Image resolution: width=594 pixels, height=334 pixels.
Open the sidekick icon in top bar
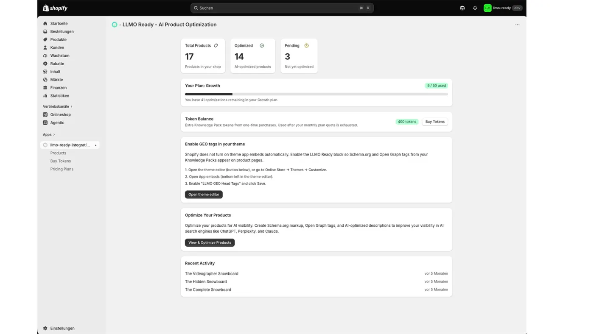click(x=462, y=8)
